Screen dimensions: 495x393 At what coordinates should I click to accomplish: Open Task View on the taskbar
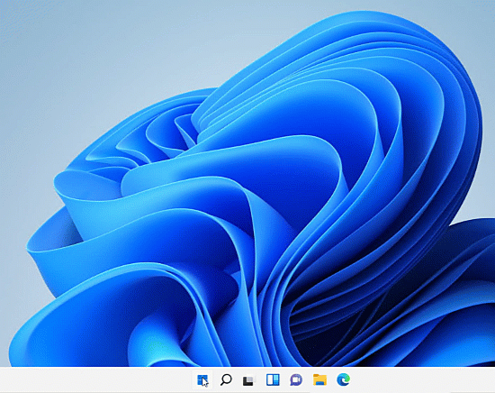[248, 380]
